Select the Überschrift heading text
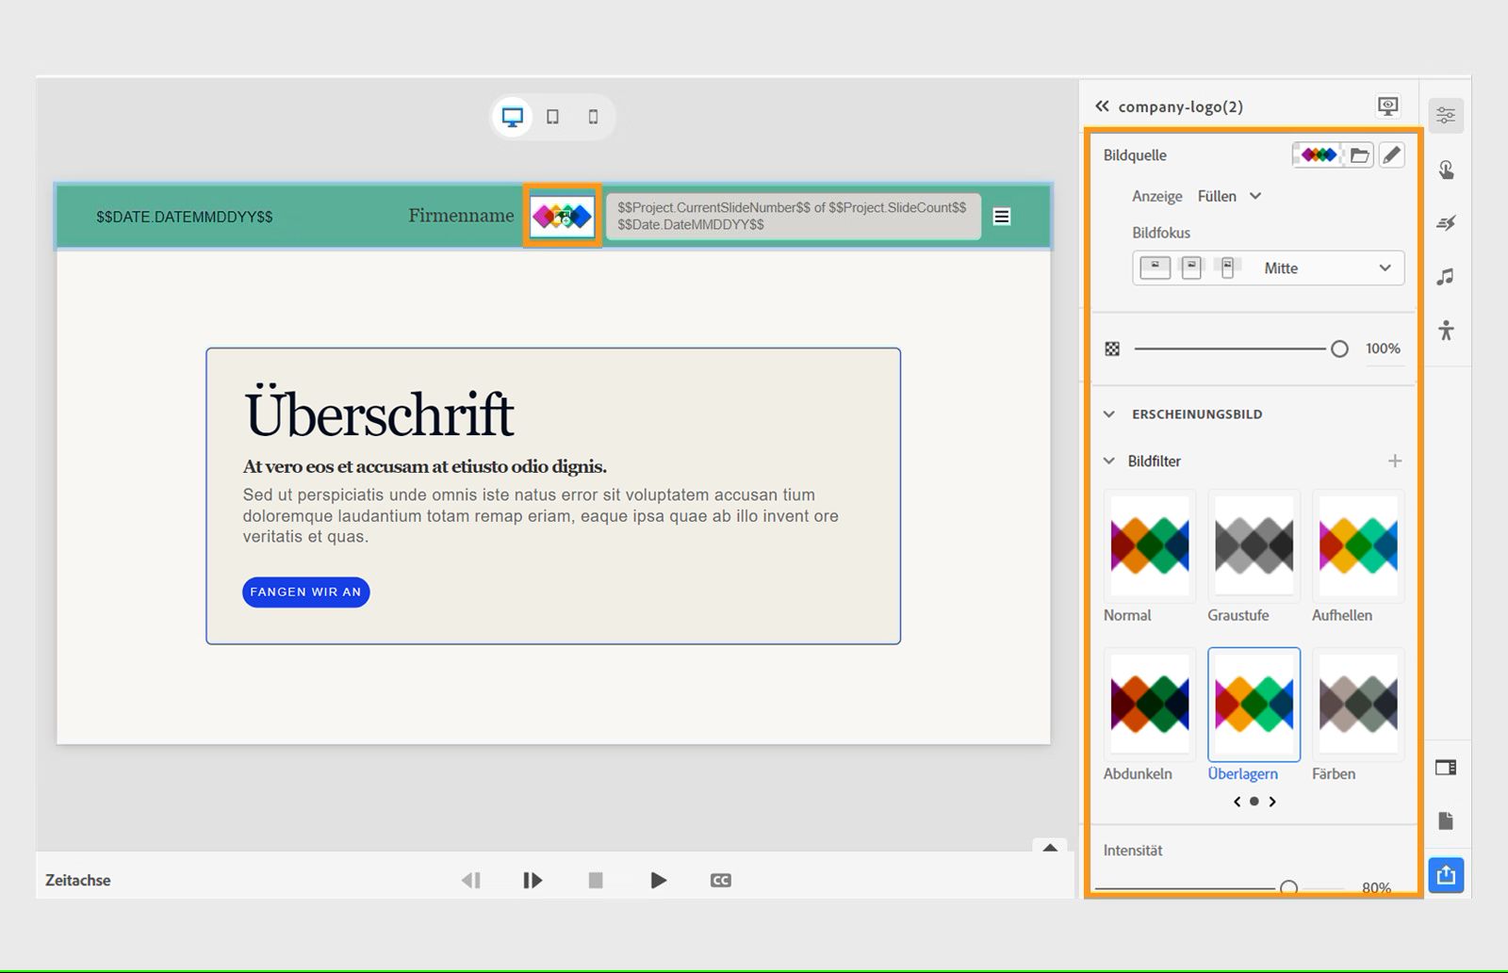The image size is (1508, 973). 379,413
